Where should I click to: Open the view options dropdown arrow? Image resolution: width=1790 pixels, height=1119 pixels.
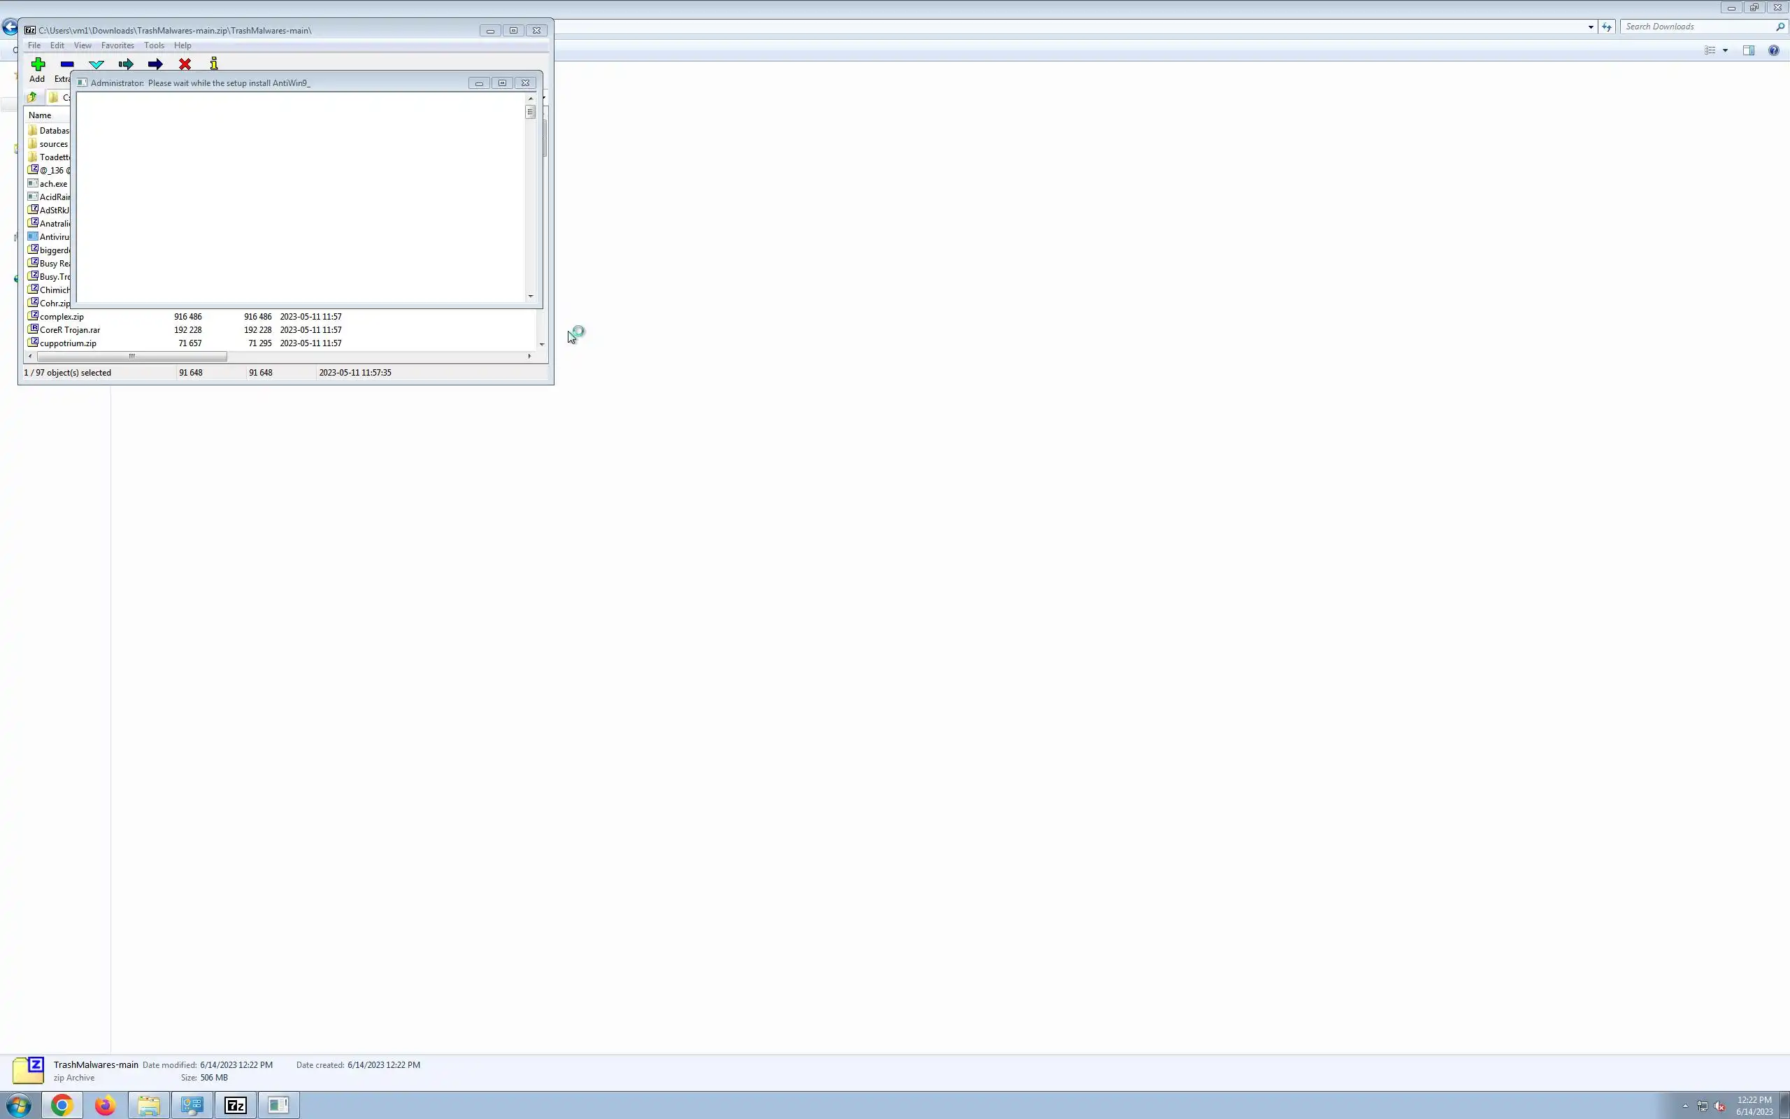point(1725,50)
